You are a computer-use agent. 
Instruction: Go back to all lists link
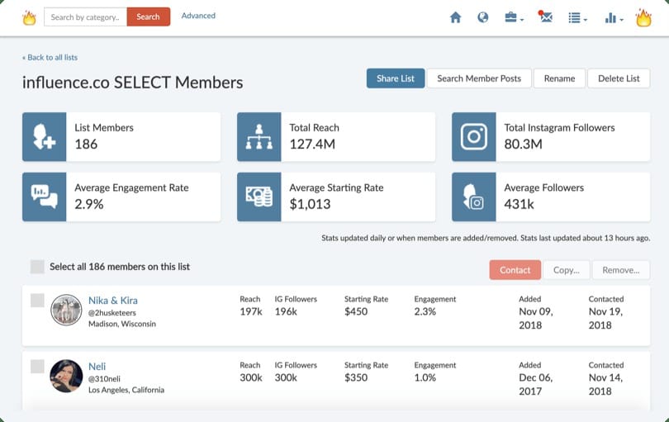[x=50, y=58]
